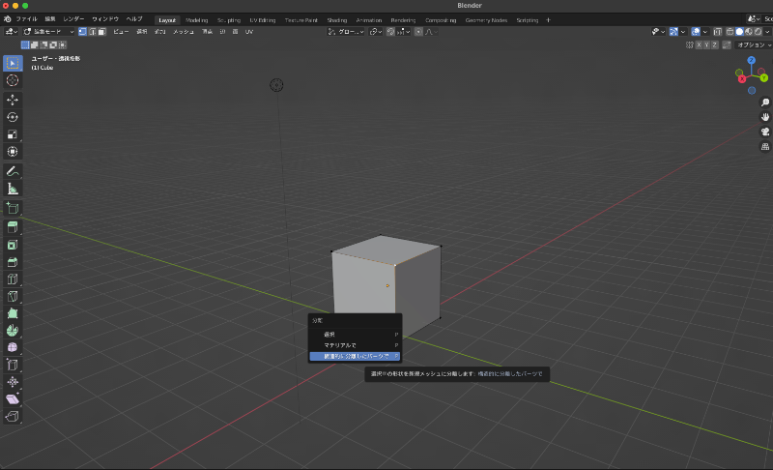This screenshot has height=470, width=773.
Task: Toggle viewport gizmos display
Action: (x=673, y=32)
